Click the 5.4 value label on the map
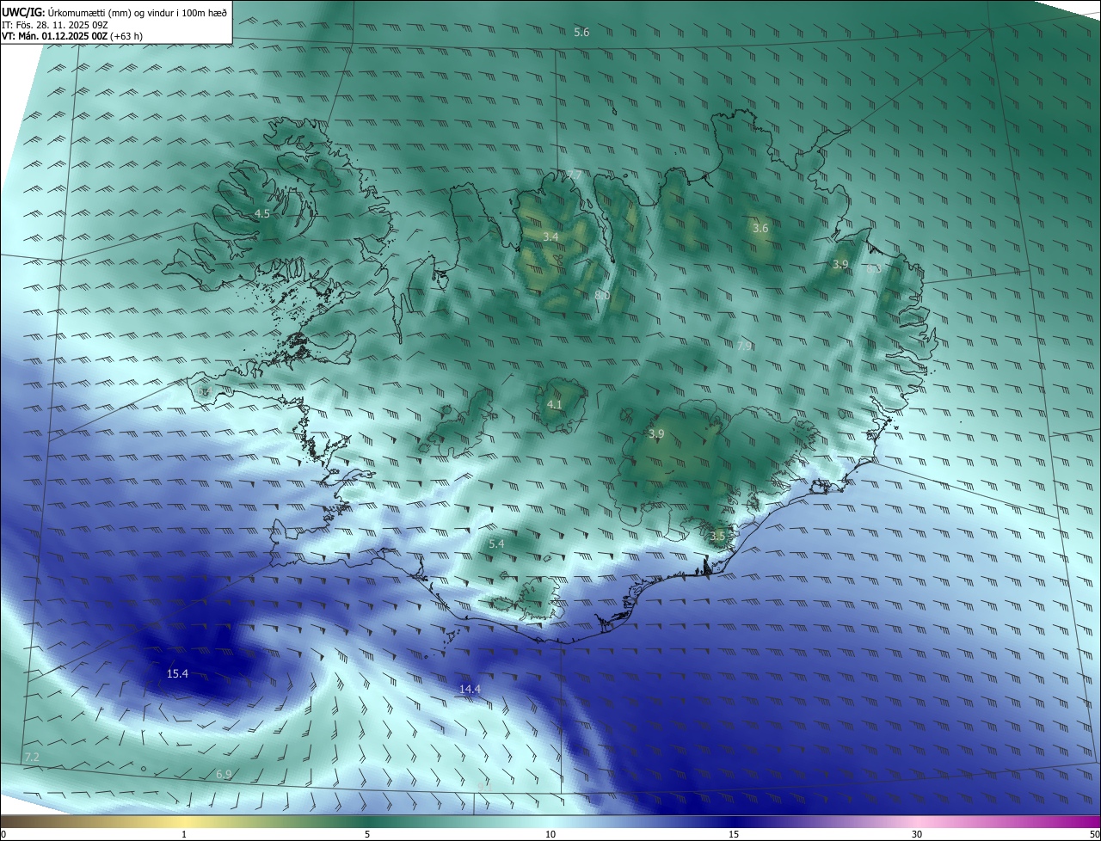The width and height of the screenshot is (1101, 841). [x=496, y=544]
